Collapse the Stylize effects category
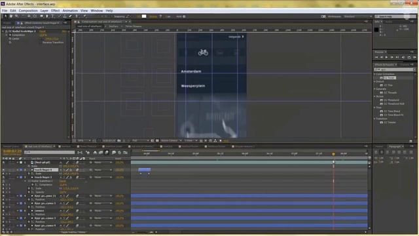Viewport: 419px width, 236px height. point(374,96)
